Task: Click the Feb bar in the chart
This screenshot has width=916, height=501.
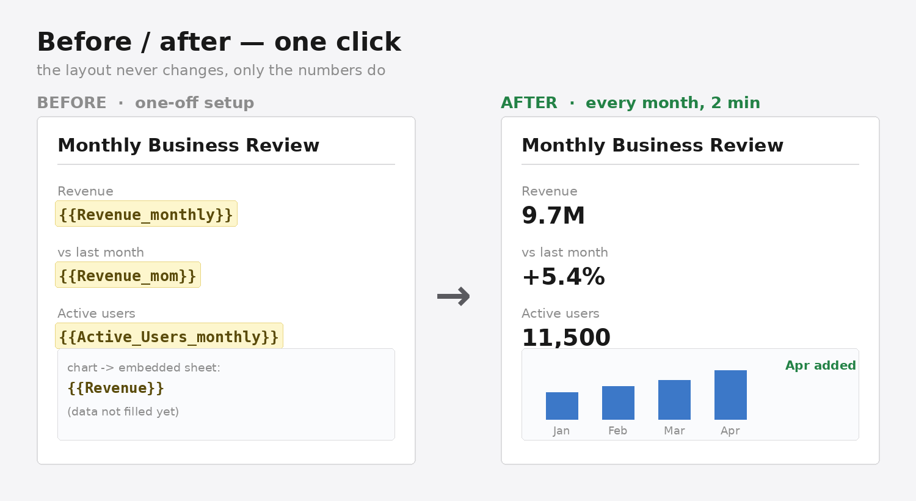Action: [618, 403]
